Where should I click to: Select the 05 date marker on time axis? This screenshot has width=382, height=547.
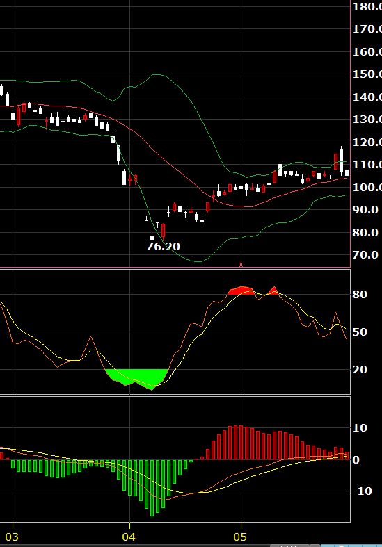[x=240, y=537]
